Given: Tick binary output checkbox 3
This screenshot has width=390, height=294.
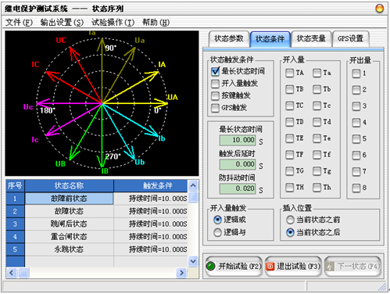Looking at the screenshot, I should [356, 106].
